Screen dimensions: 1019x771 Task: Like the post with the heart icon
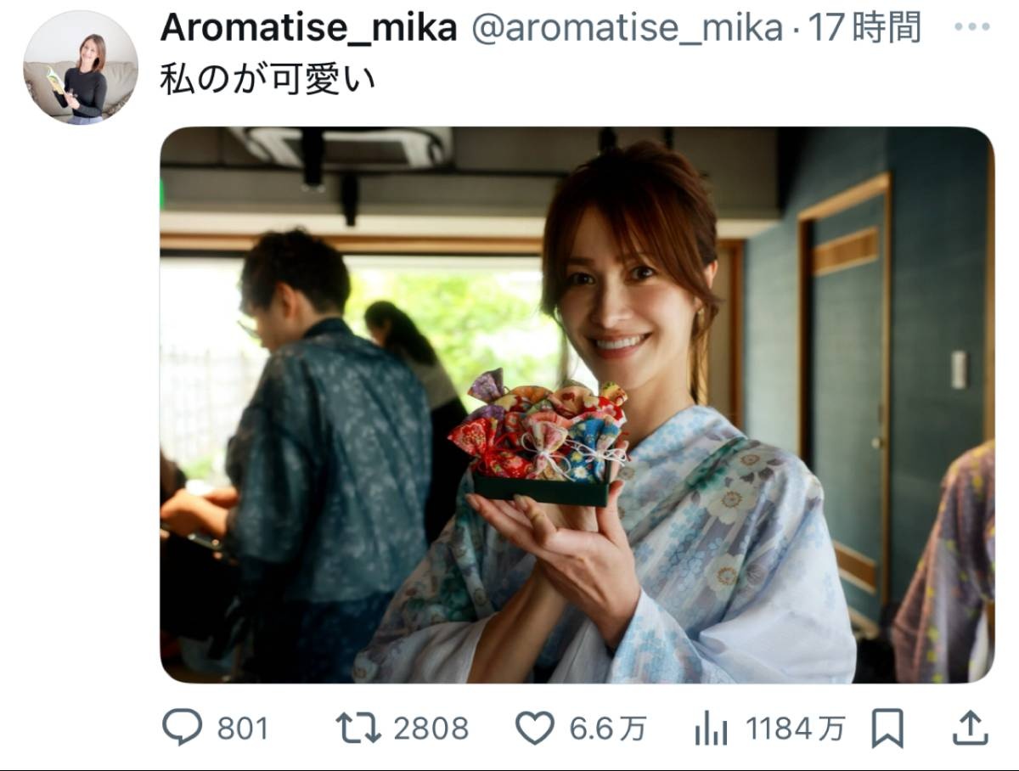click(535, 729)
